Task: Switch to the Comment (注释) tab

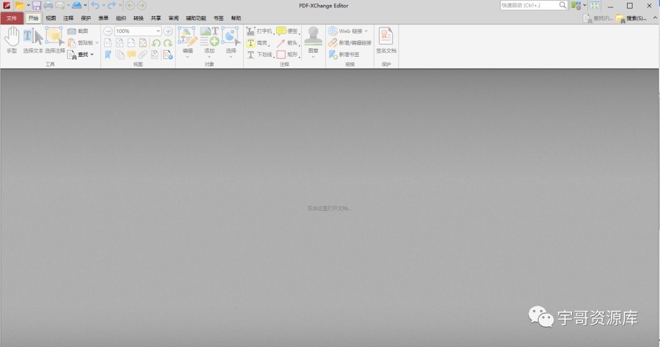Action: [68, 18]
